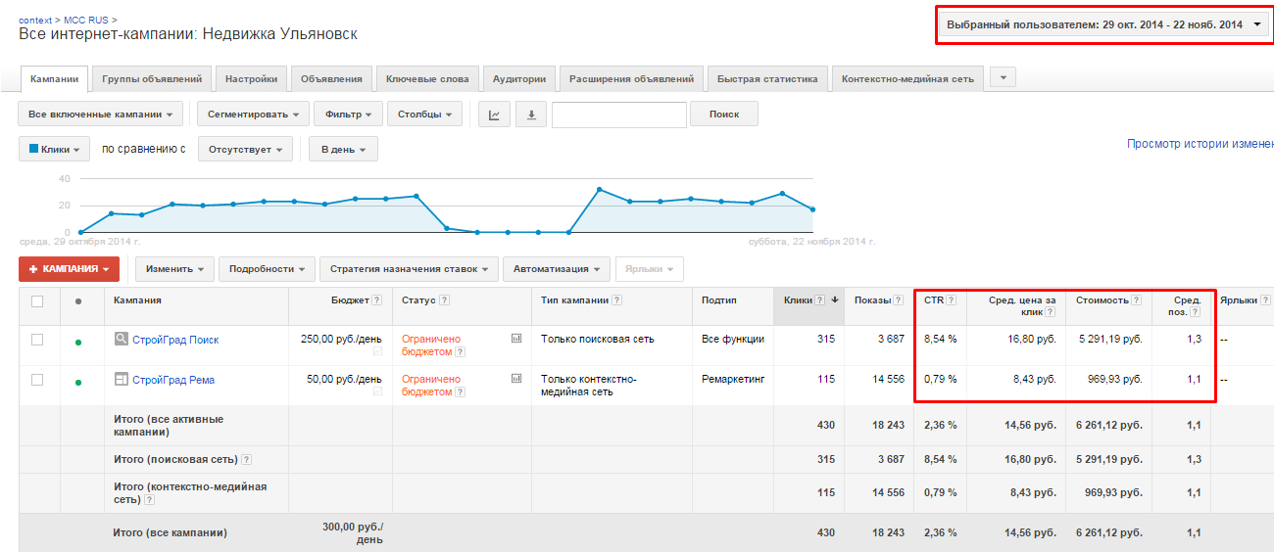Open the СтройГрад Поиск campaign link
Image resolution: width=1274 pixels, height=552 pixels.
point(175,340)
